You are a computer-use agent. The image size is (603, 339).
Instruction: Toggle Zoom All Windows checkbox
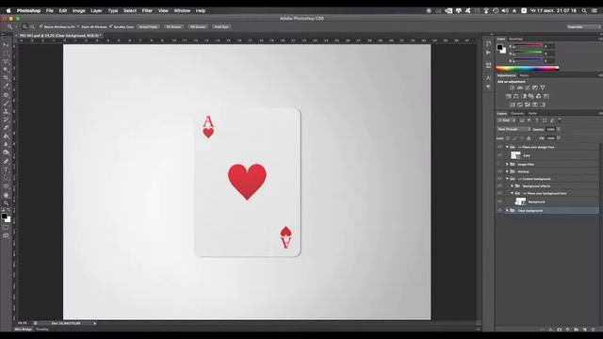[x=78, y=27]
